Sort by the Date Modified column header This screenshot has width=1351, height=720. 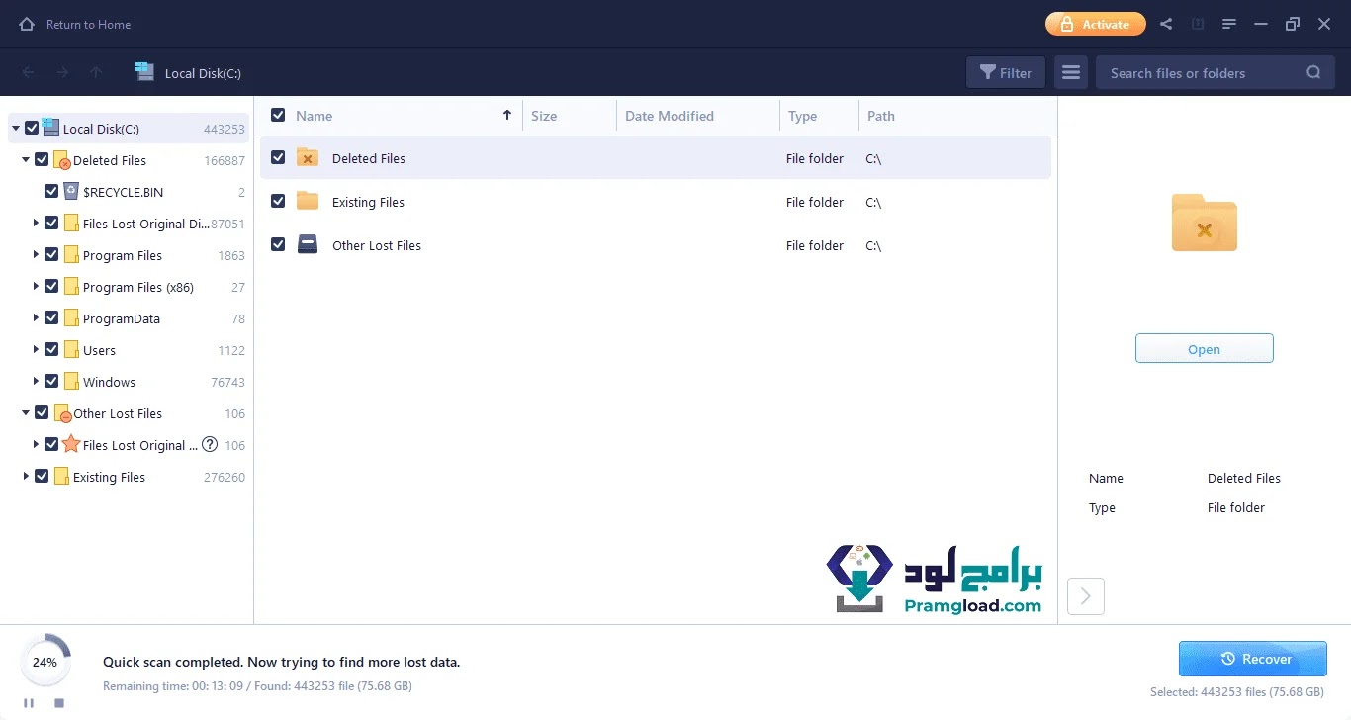tap(670, 116)
